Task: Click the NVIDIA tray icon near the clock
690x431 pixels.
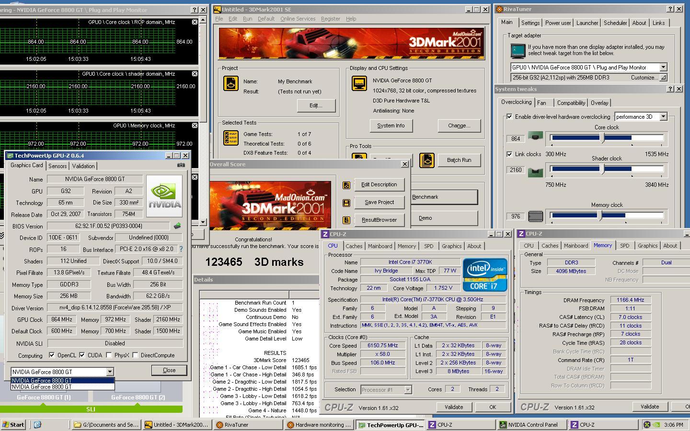Action: pos(656,424)
